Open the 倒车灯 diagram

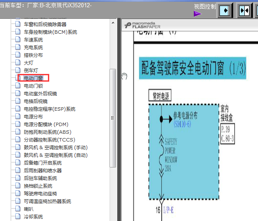[x=31, y=71]
